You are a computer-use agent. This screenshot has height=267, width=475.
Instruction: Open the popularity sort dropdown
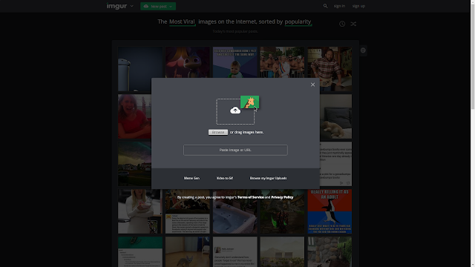[298, 22]
